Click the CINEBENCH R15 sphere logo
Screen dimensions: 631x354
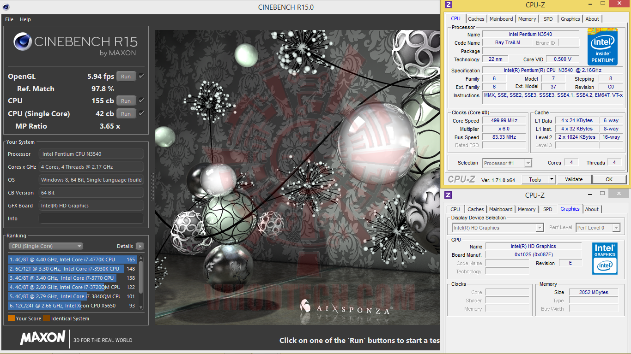[x=23, y=41]
